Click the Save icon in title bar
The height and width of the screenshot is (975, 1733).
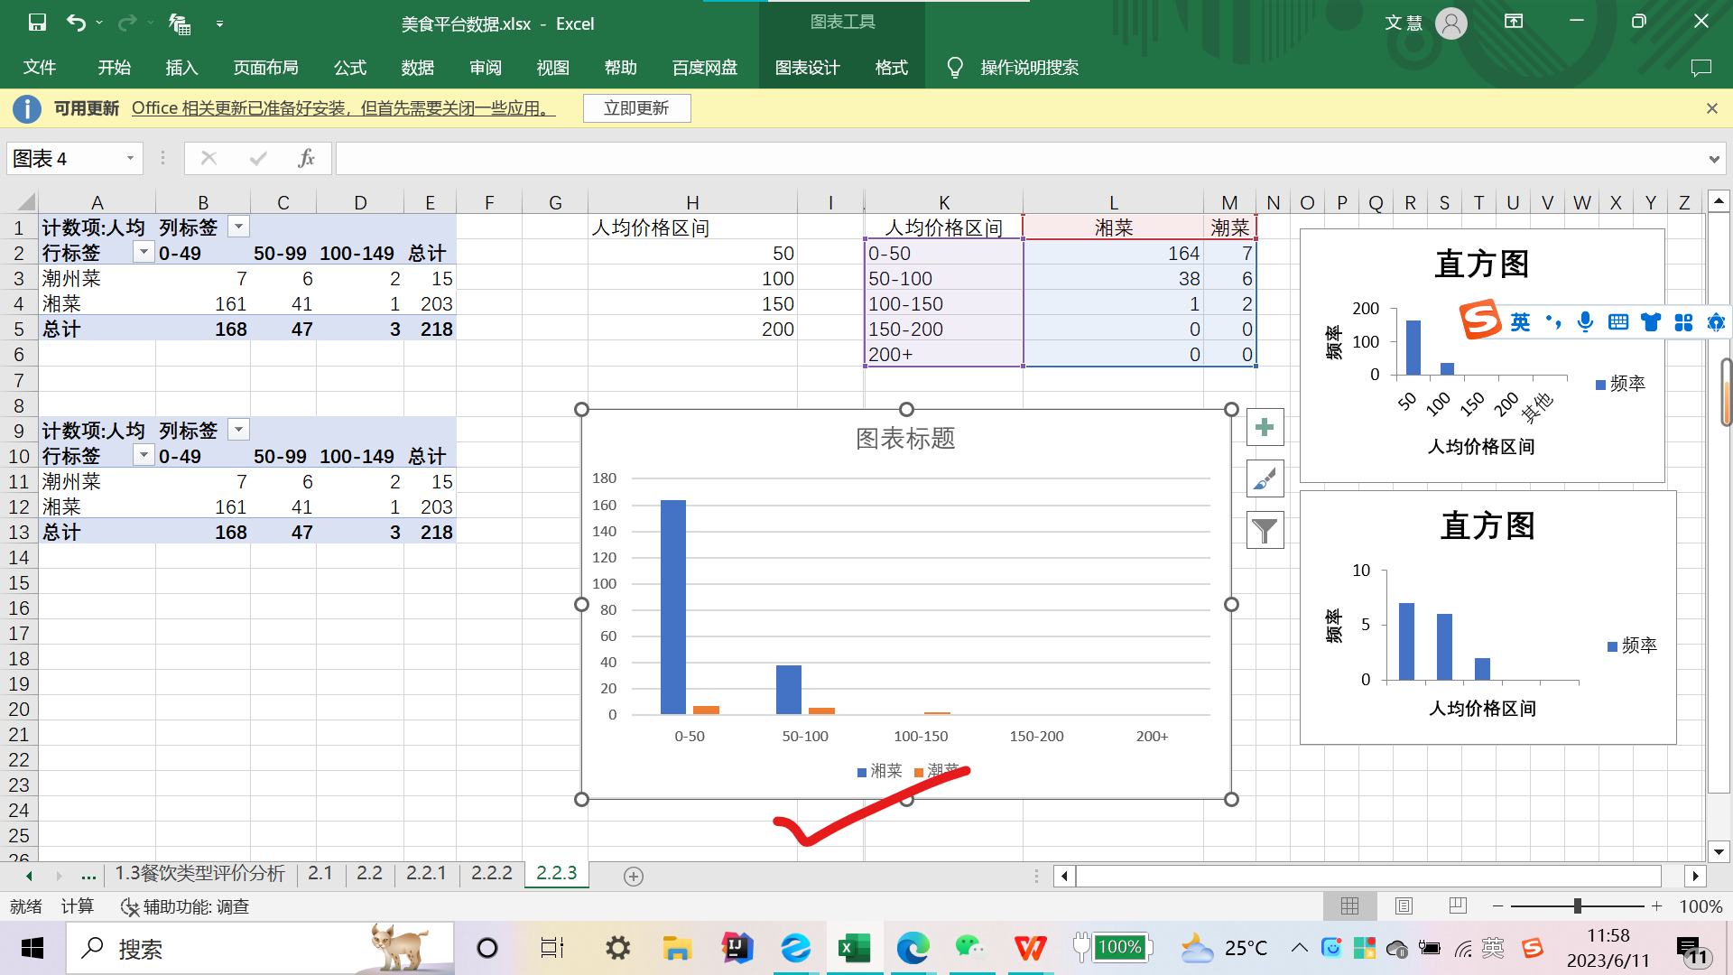pos(37,23)
